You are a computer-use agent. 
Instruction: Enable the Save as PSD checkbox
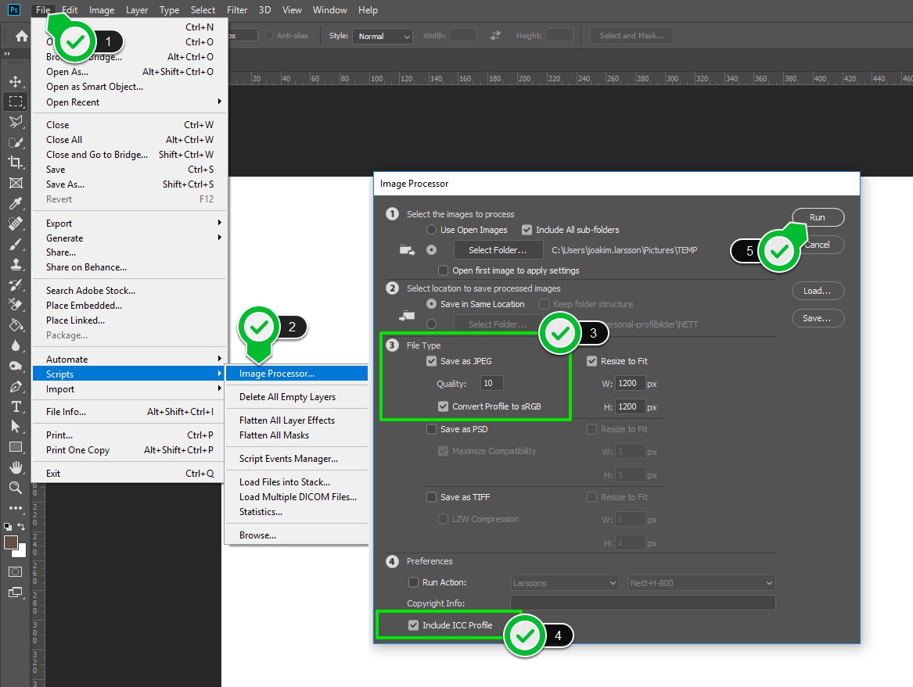pos(431,429)
